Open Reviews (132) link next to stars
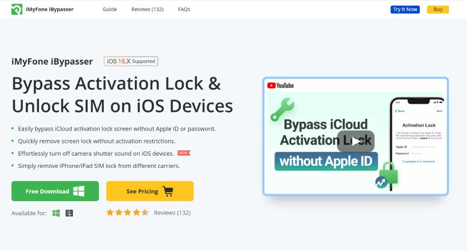This screenshot has height=250, width=467. coord(172,213)
